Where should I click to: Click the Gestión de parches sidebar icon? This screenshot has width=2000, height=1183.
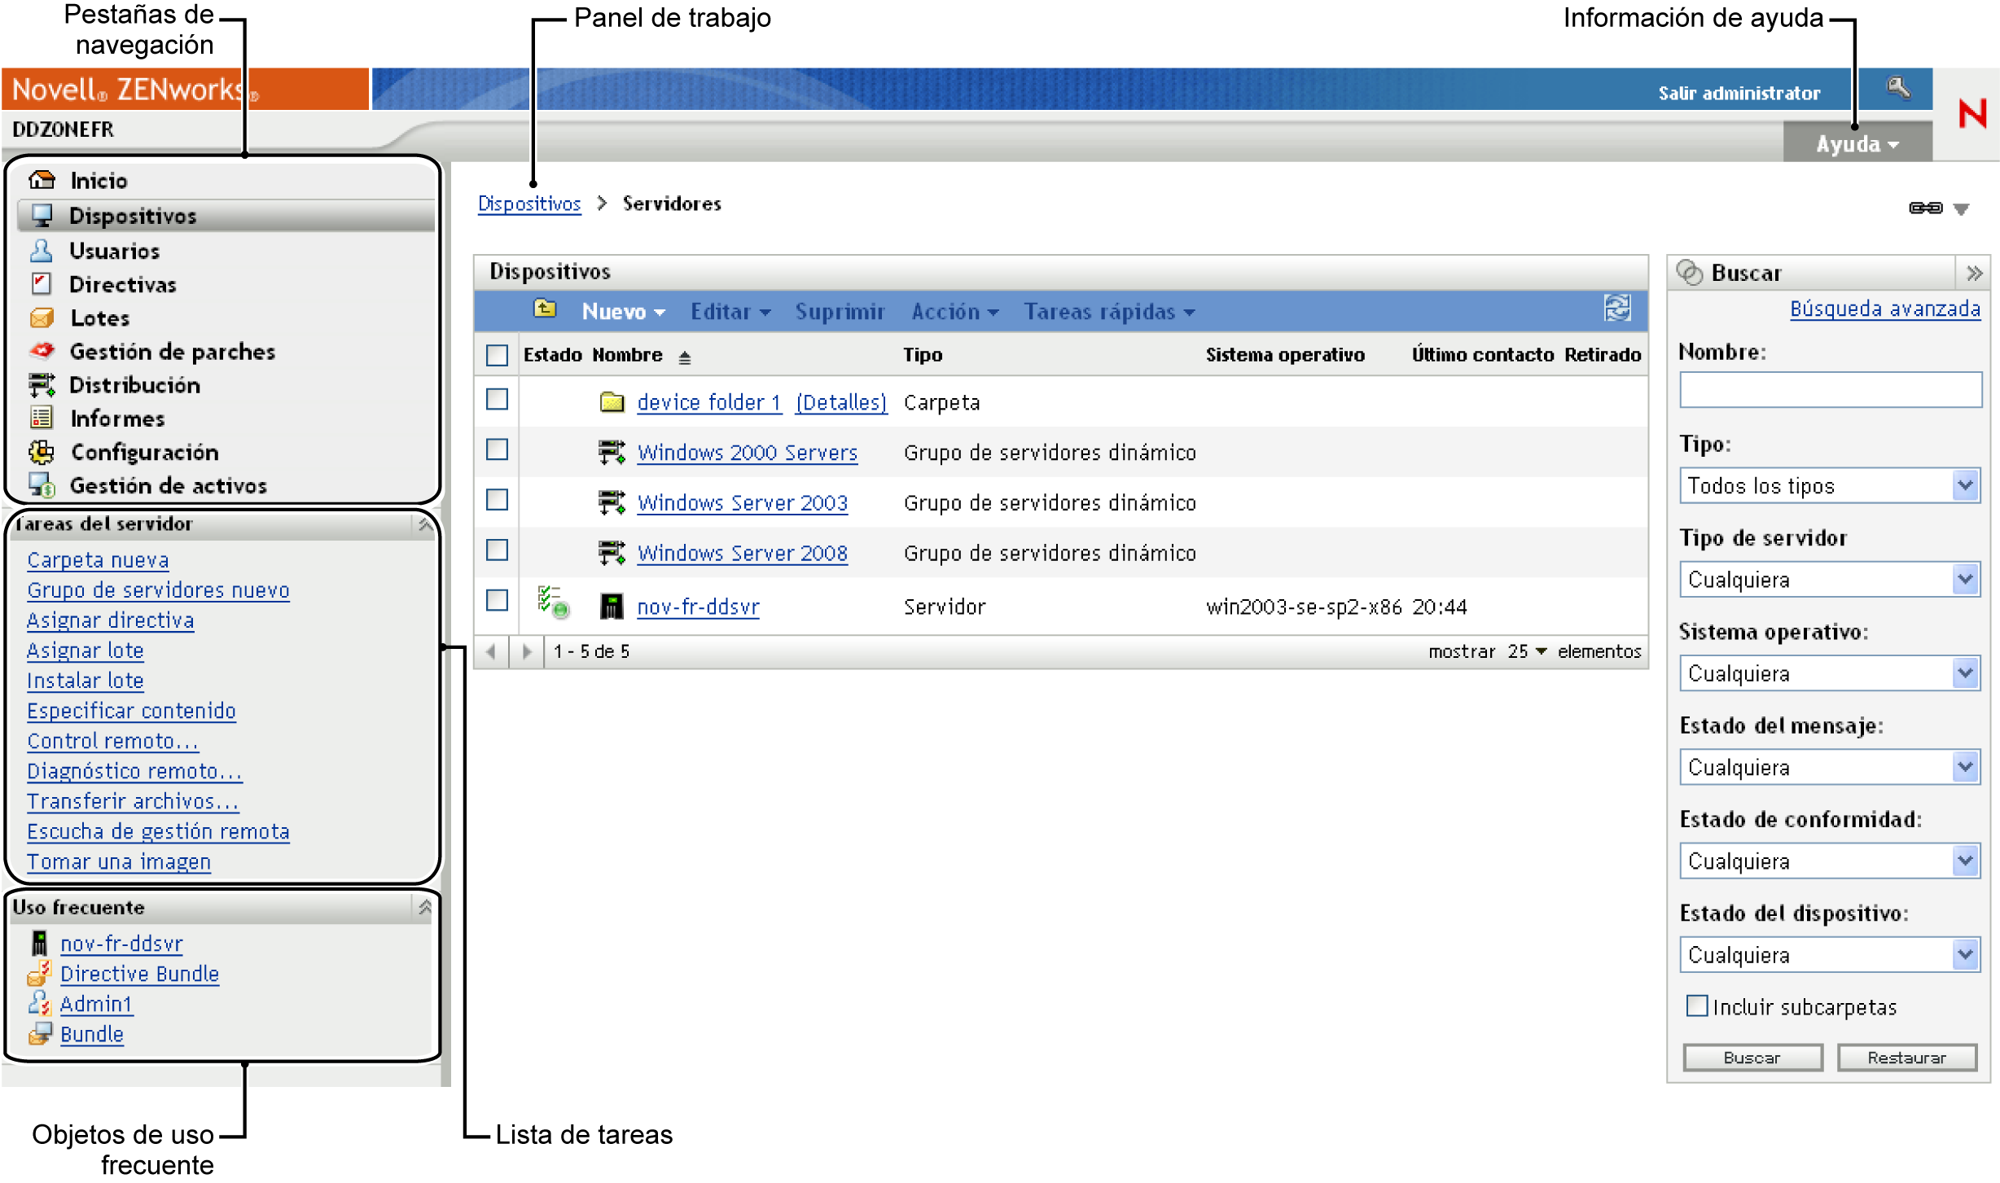(42, 351)
